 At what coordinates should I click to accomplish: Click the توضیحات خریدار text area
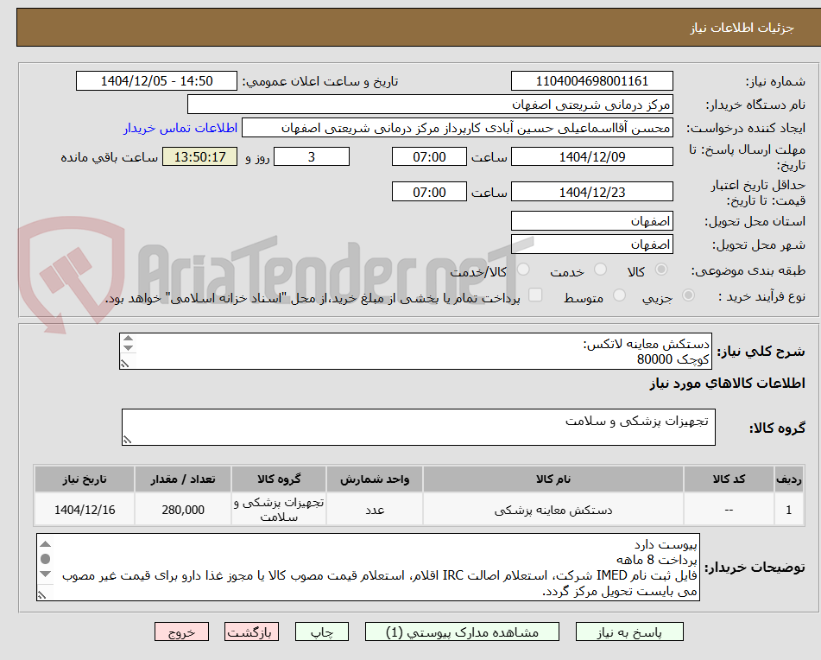368,567
